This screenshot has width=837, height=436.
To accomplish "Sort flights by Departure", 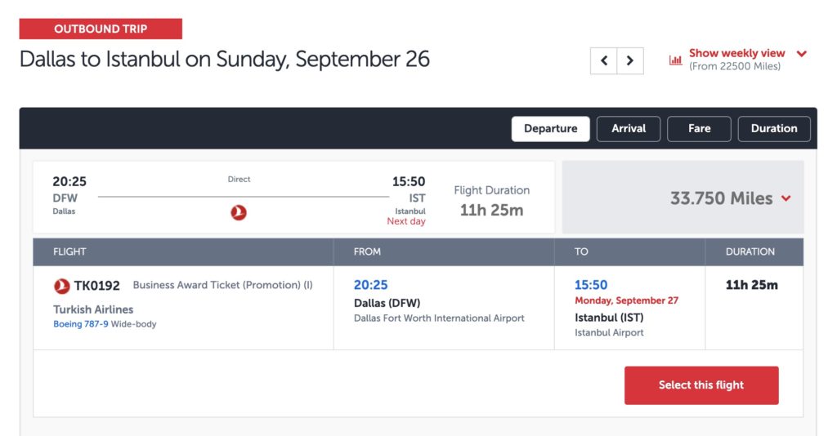I will point(550,129).
